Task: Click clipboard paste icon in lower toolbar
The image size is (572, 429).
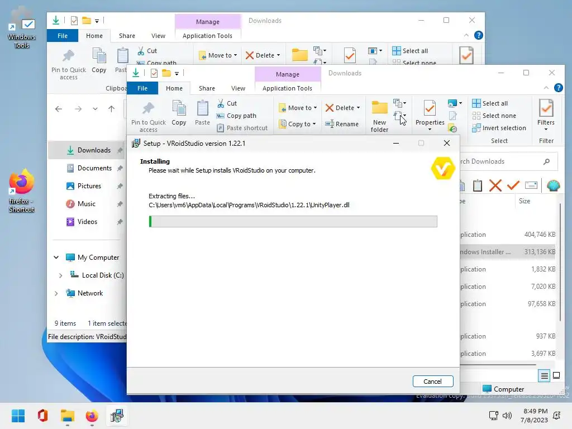Action: point(477,185)
